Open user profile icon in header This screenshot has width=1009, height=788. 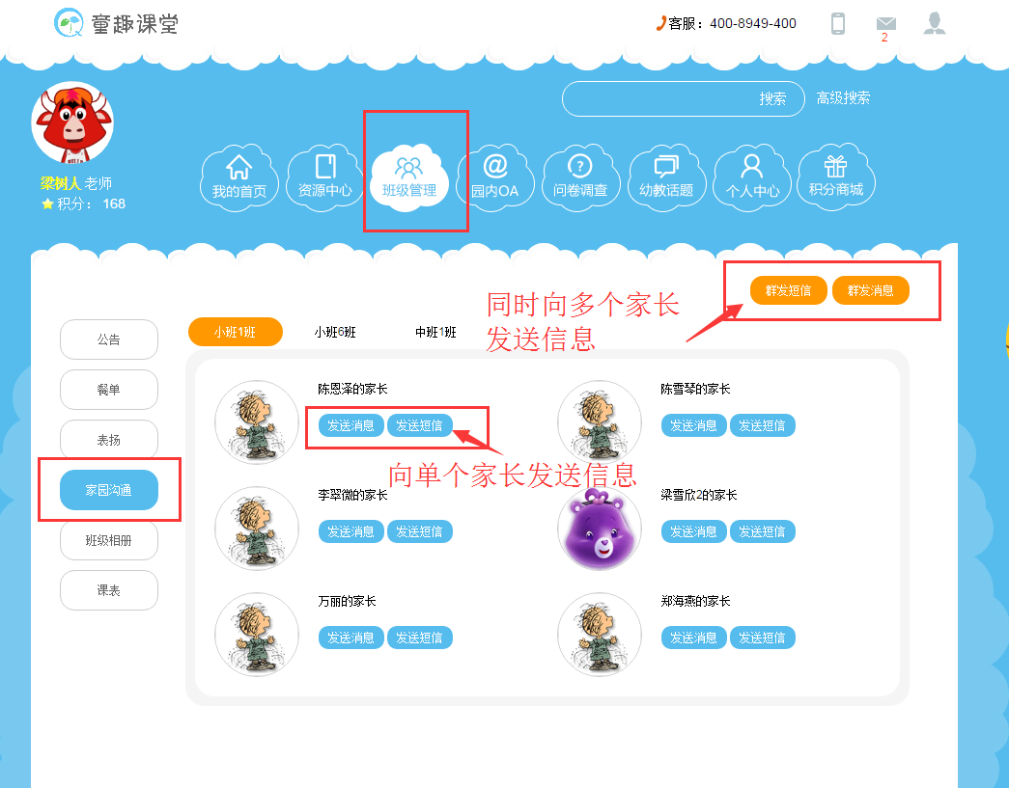pos(934,24)
